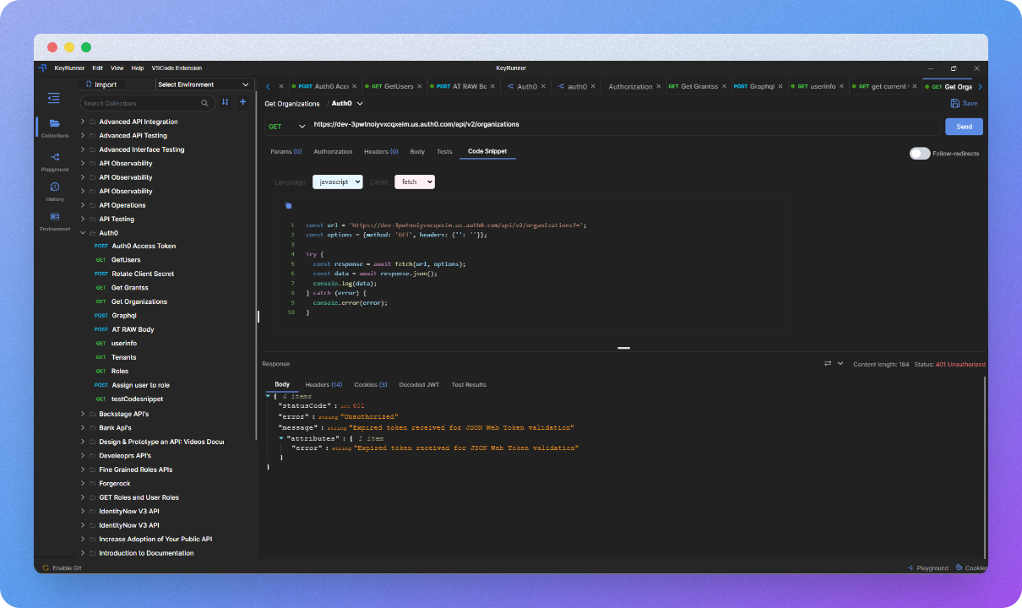Collapse the sidebar with the menu-fold icon
This screenshot has height=608, width=1022.
pyautogui.click(x=54, y=98)
